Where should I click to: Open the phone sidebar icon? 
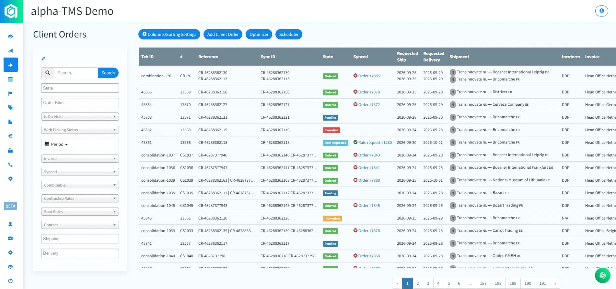pos(10,165)
